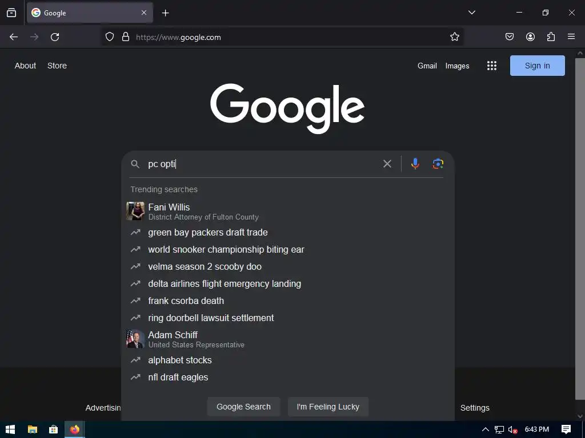Click scrollbar down arrow
Viewport: 585px width, 438px height.
point(580,416)
